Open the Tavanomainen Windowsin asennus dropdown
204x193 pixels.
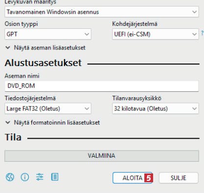[102, 12]
